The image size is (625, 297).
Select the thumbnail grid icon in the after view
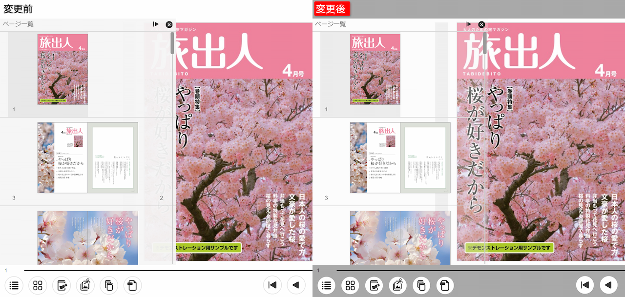[x=350, y=285]
